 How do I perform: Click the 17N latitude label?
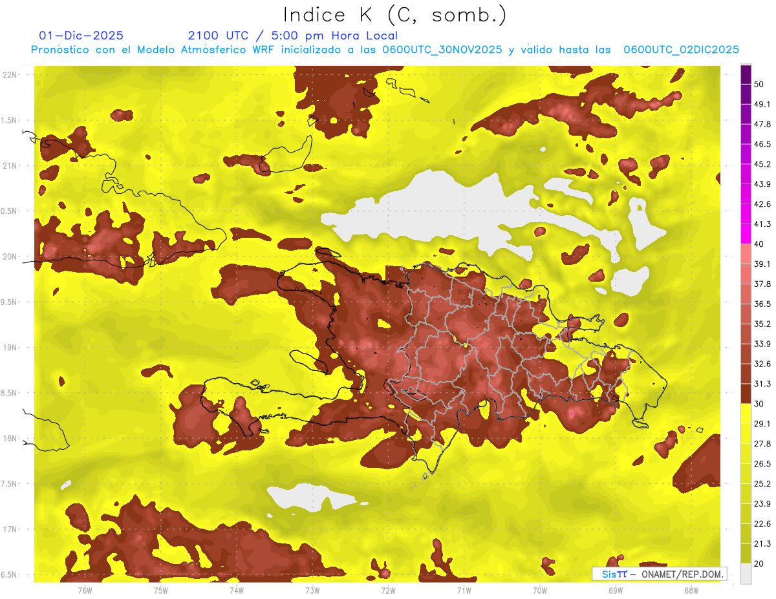tap(10, 529)
